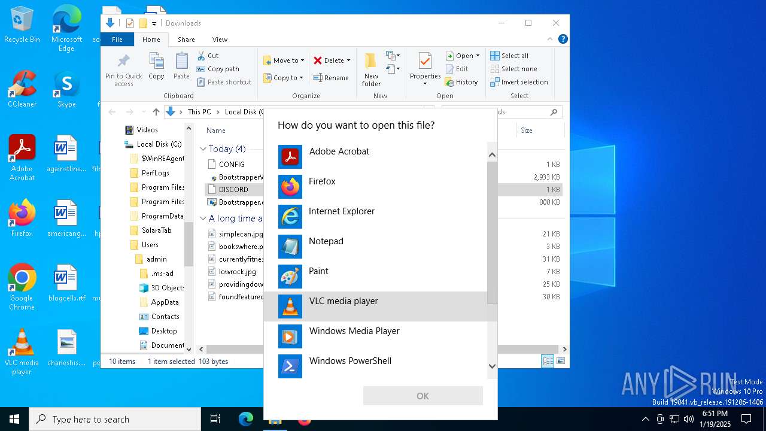Click Select all in the ribbon

coord(509,56)
